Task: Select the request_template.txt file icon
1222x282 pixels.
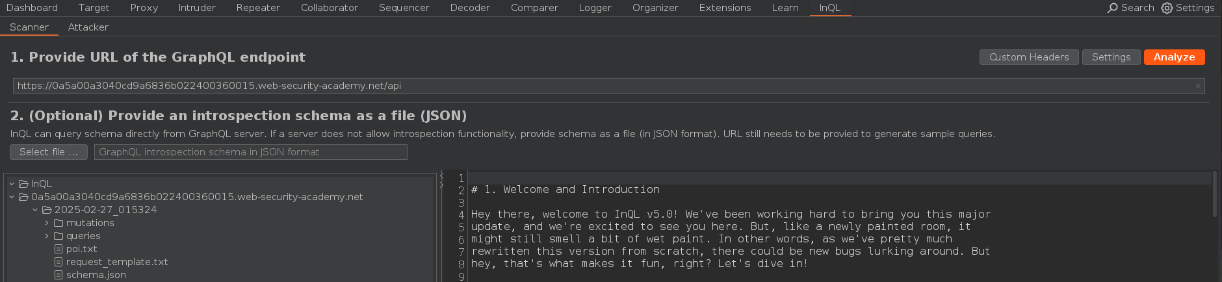Action: click(58, 262)
